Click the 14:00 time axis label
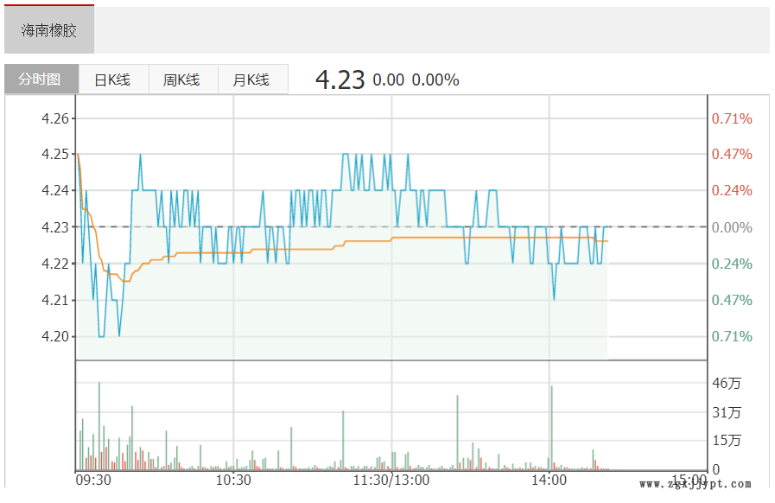 click(x=549, y=481)
